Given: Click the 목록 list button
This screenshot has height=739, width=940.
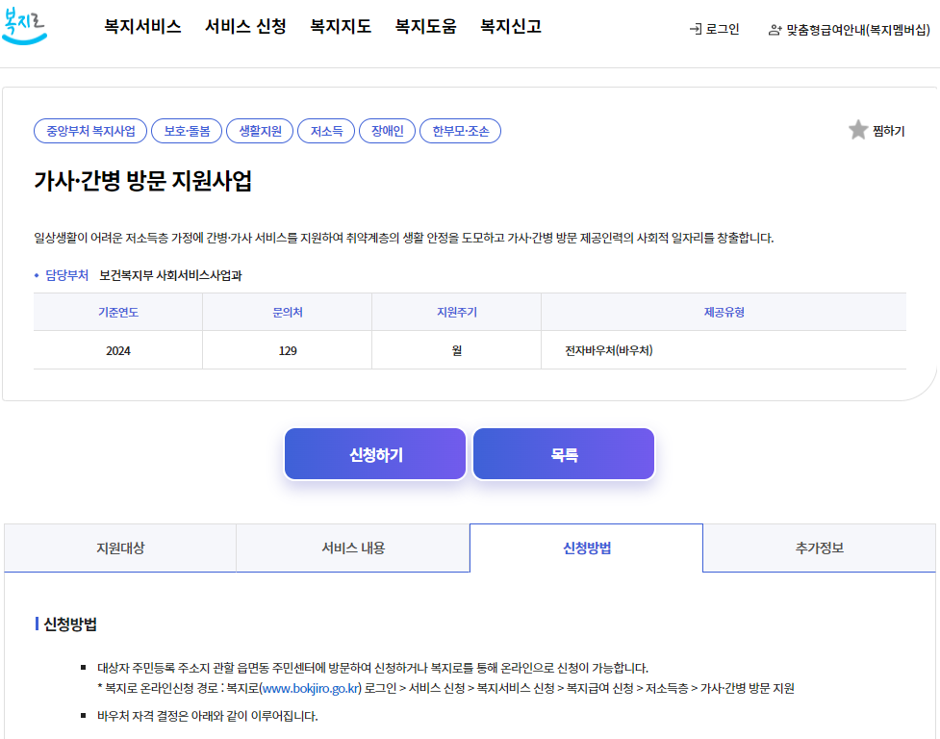Looking at the screenshot, I should [563, 453].
